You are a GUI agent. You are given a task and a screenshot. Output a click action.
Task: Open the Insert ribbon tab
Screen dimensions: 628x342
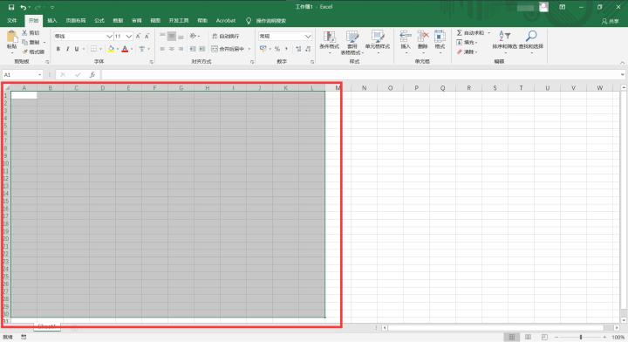click(52, 20)
